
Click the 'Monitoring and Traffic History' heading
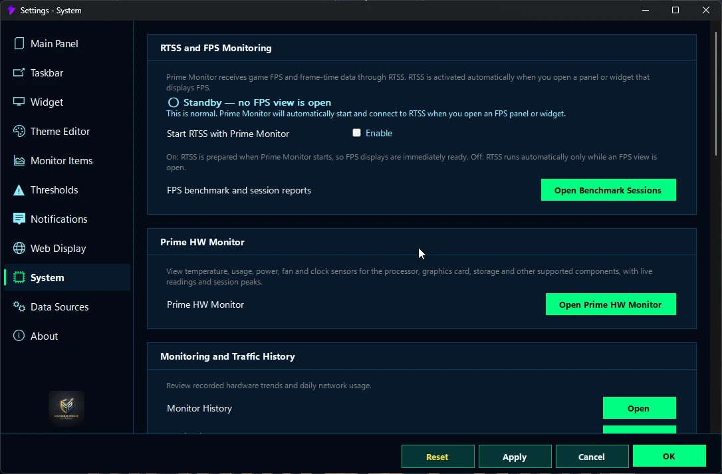tap(227, 356)
